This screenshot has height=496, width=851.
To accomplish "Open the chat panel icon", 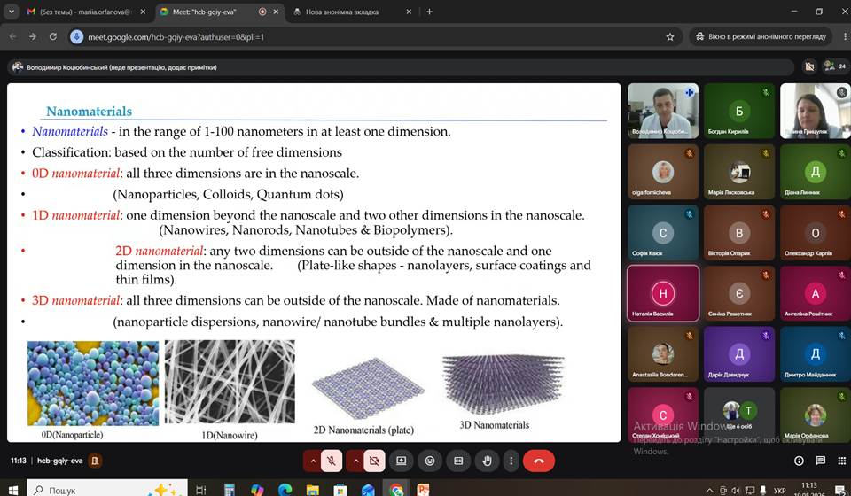I will point(820,461).
